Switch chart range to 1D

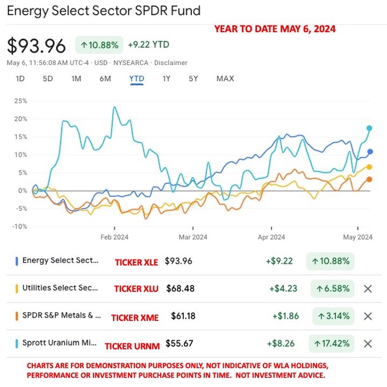20,78
